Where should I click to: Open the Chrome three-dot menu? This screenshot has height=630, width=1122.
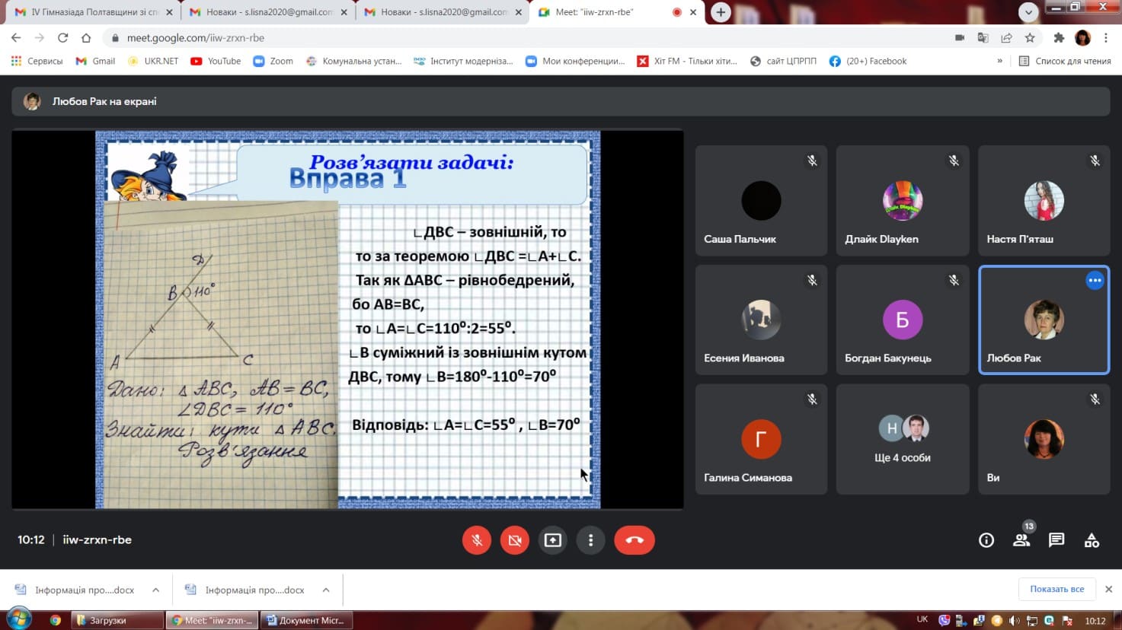coord(1106,37)
